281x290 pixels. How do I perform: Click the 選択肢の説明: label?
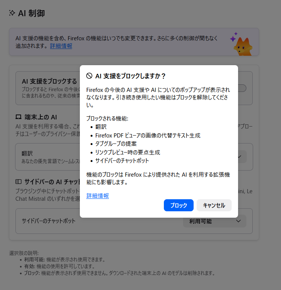pos(24,253)
